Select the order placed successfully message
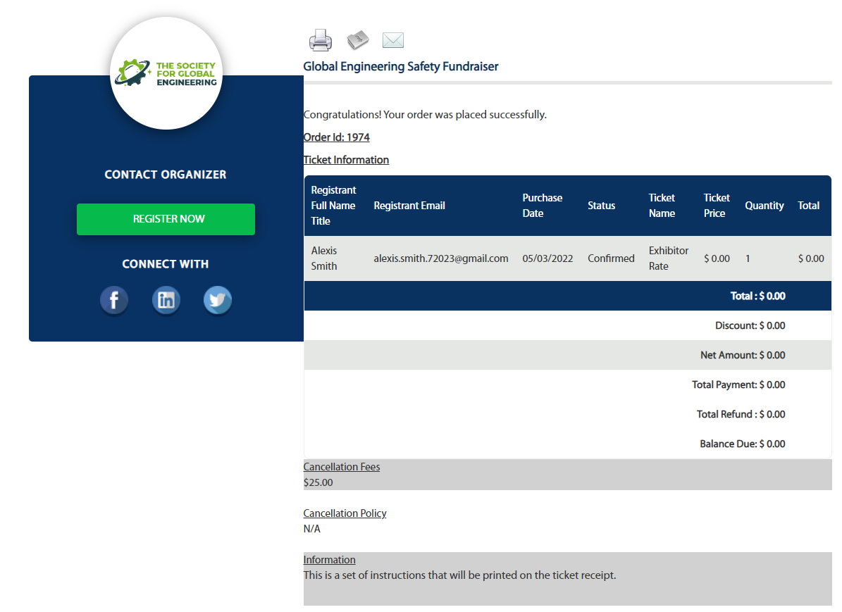The height and width of the screenshot is (612, 842). (x=425, y=115)
